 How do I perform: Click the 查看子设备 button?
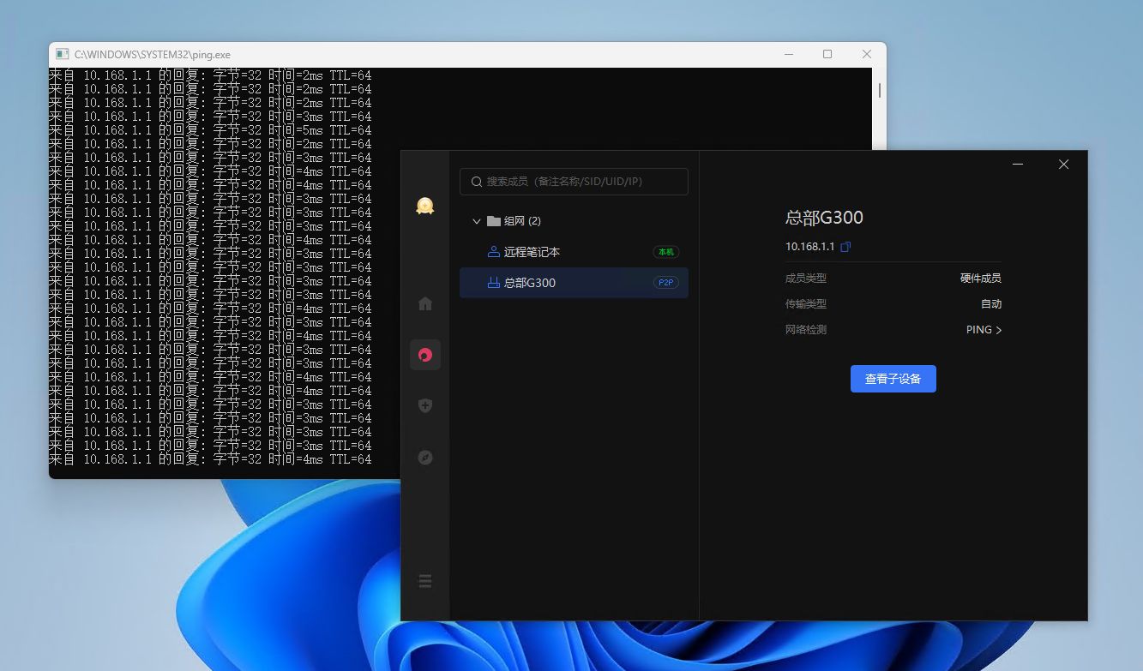click(893, 379)
